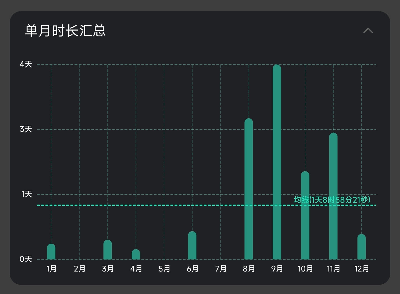Select the March bar
The width and height of the screenshot is (400, 294).
pyautogui.click(x=107, y=250)
